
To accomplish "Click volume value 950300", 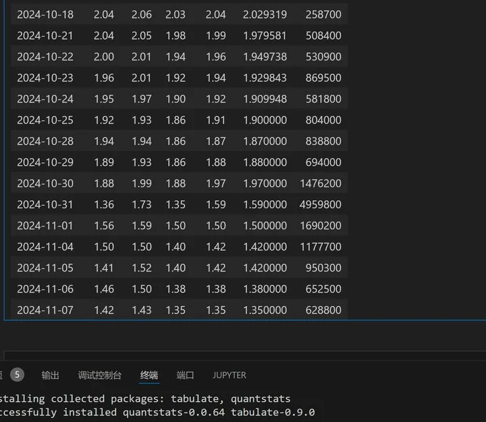I will pos(323,268).
